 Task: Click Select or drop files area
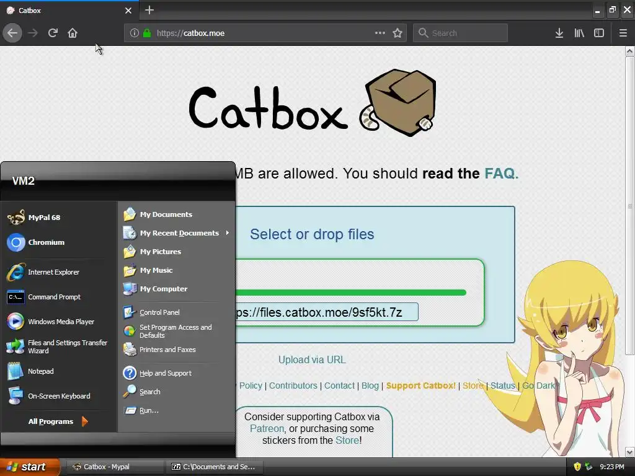coord(312,234)
